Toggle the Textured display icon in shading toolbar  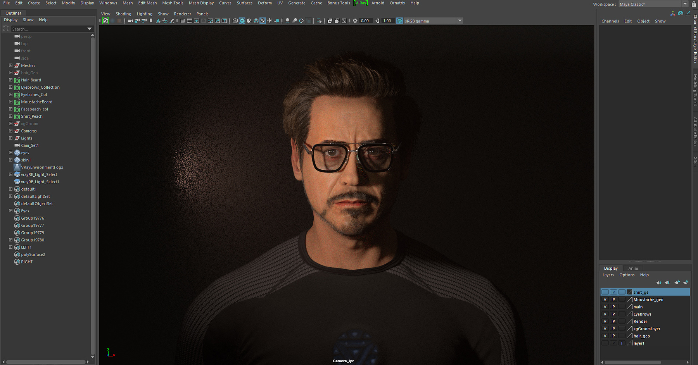263,21
